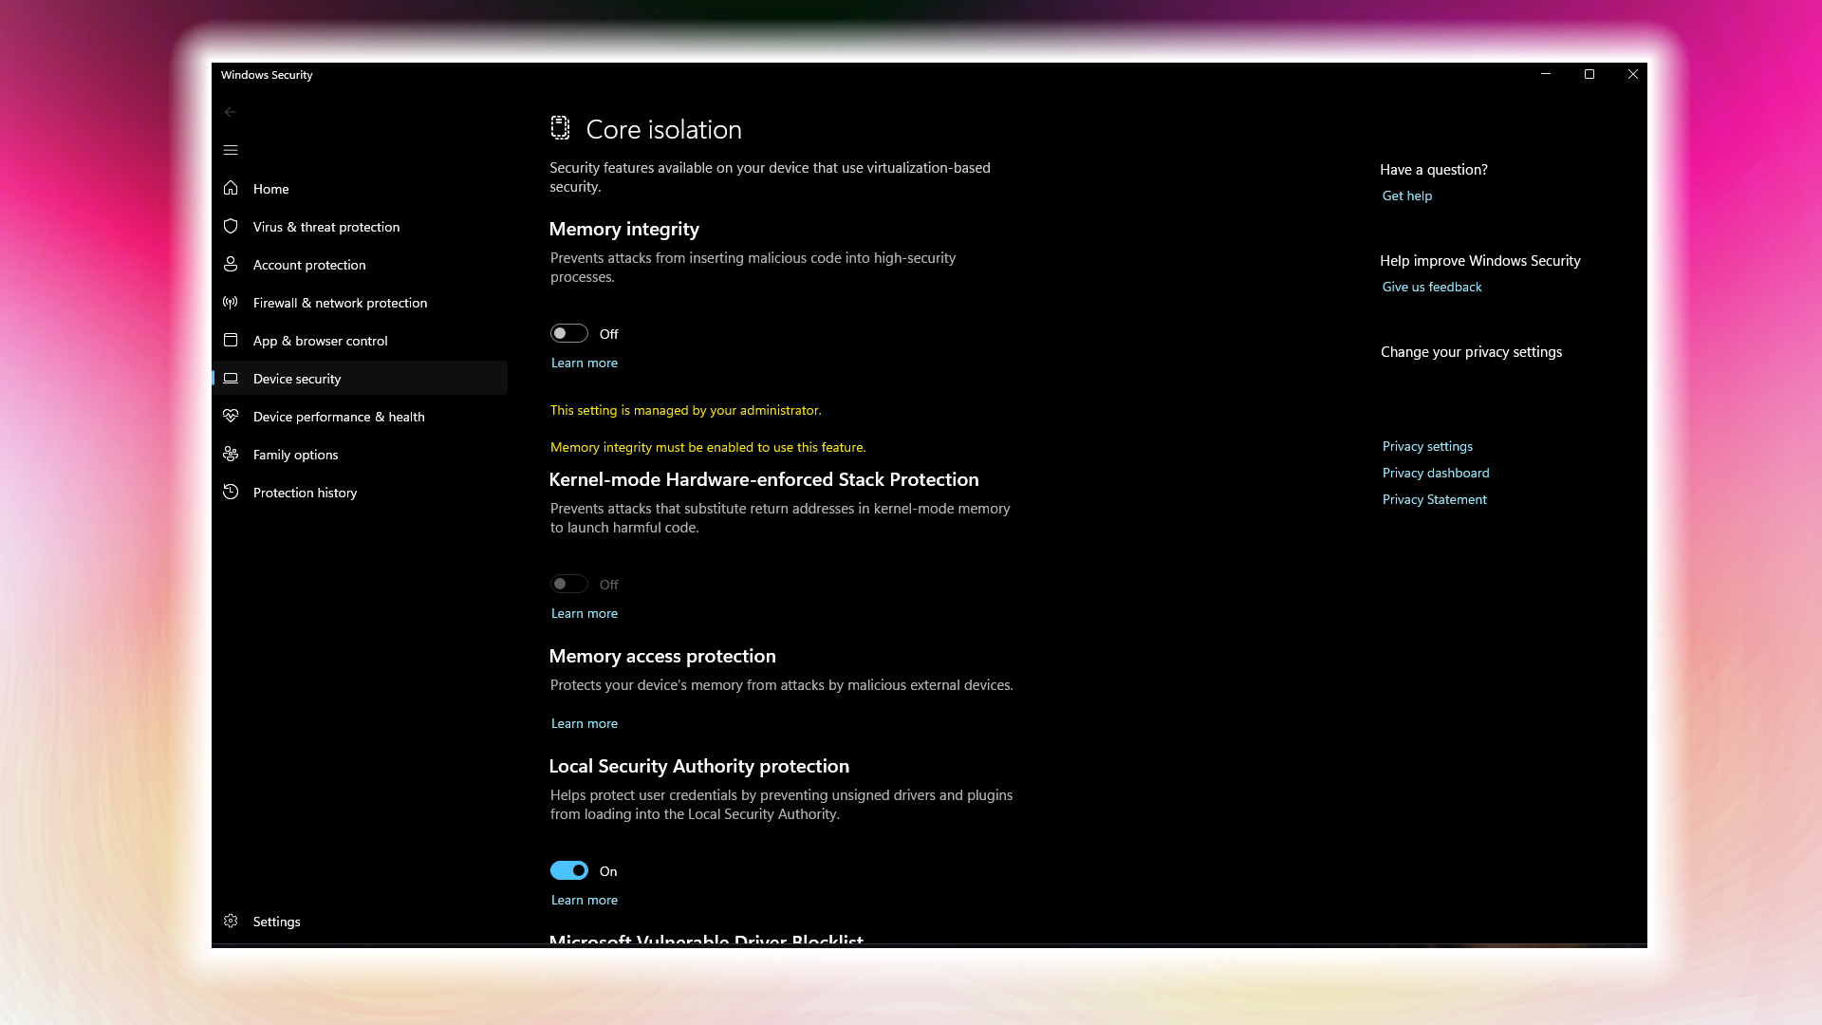Click the App & browser control window icon
The width and height of the screenshot is (1822, 1025).
[x=231, y=340]
